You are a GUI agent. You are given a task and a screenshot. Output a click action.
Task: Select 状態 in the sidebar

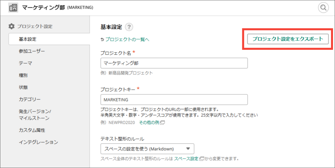(x=23, y=87)
